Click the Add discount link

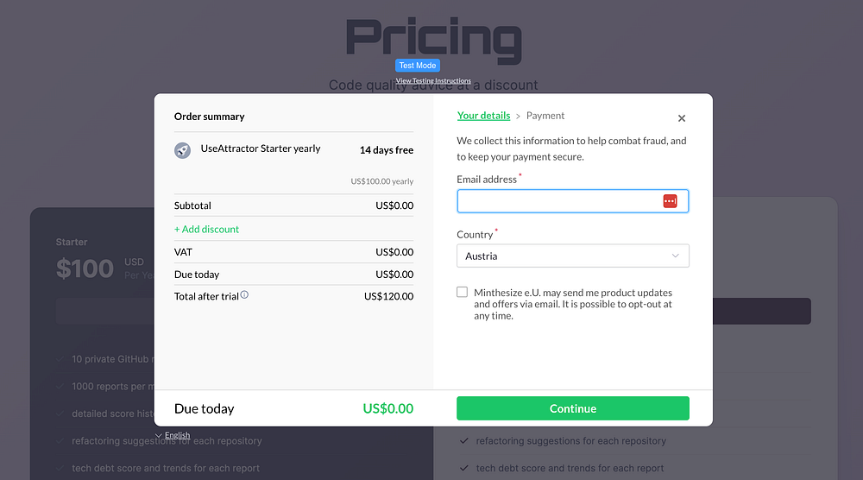pyautogui.click(x=207, y=230)
